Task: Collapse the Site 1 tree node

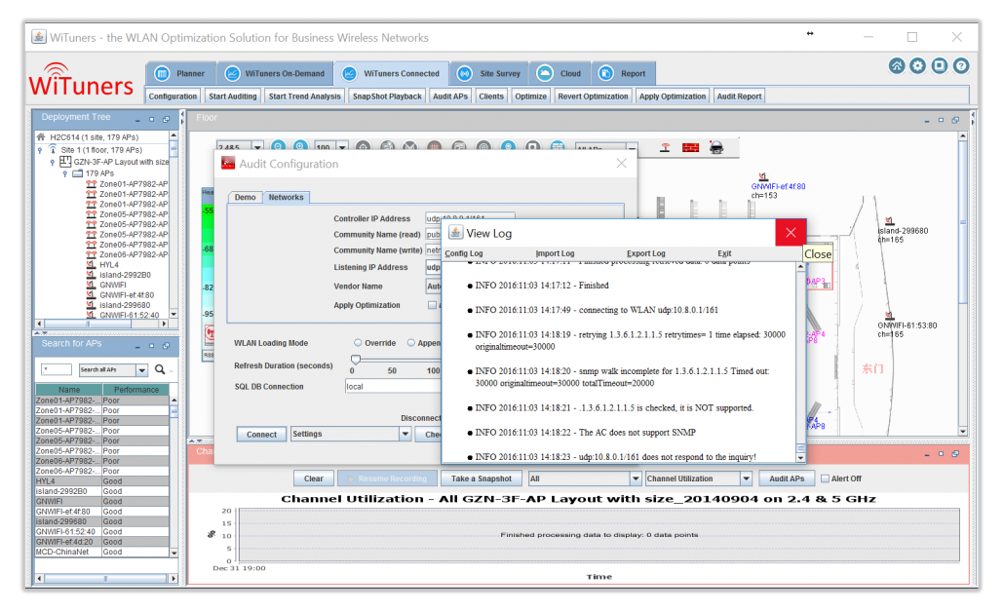Action: coord(40,150)
